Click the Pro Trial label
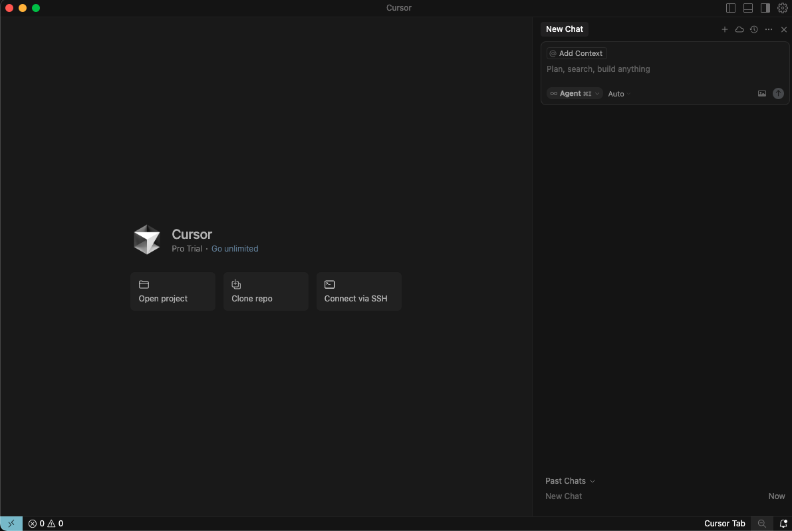The image size is (792, 531). click(x=186, y=249)
